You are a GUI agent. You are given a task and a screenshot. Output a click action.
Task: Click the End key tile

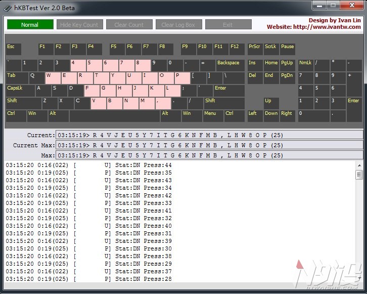(x=271, y=78)
